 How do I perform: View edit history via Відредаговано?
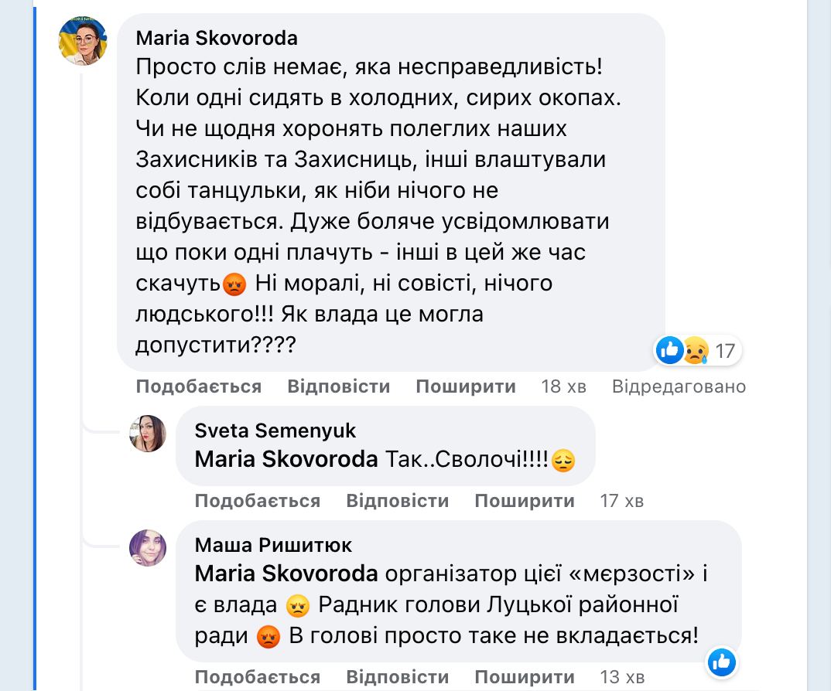[x=679, y=386]
